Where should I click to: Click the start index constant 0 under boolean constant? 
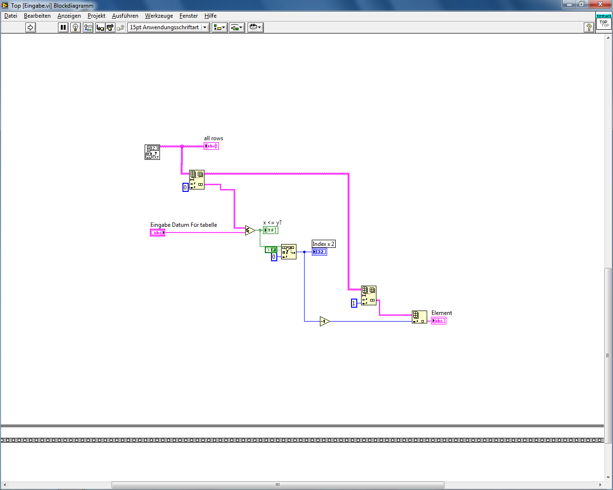(x=274, y=257)
